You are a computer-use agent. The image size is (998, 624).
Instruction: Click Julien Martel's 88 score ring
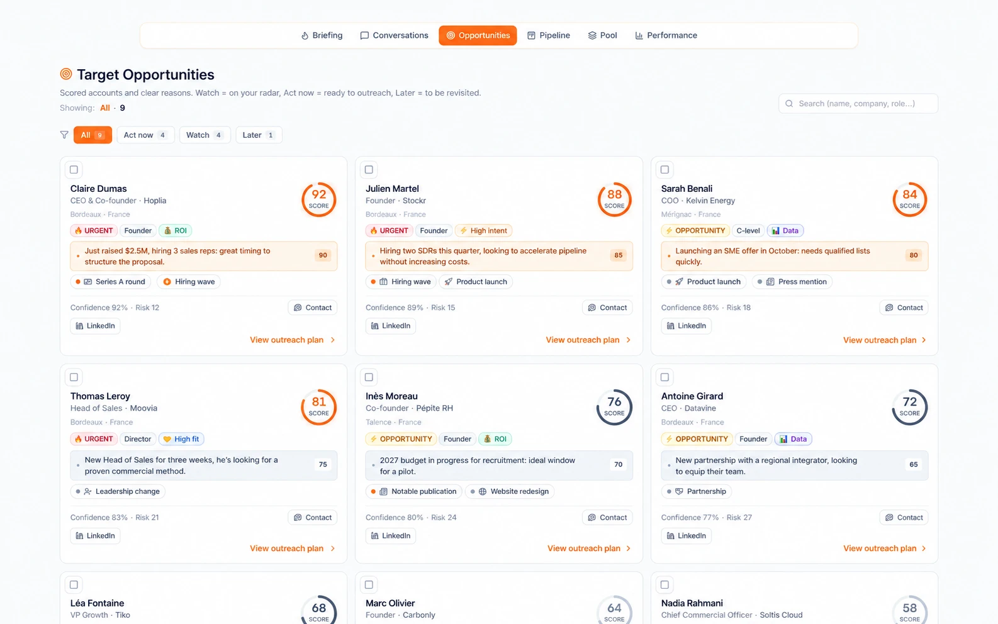tap(614, 199)
